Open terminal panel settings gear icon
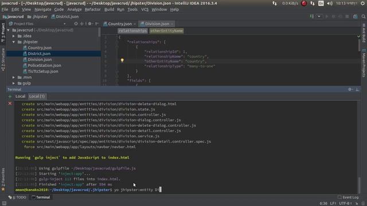The width and height of the screenshot is (367, 206). [350, 89]
